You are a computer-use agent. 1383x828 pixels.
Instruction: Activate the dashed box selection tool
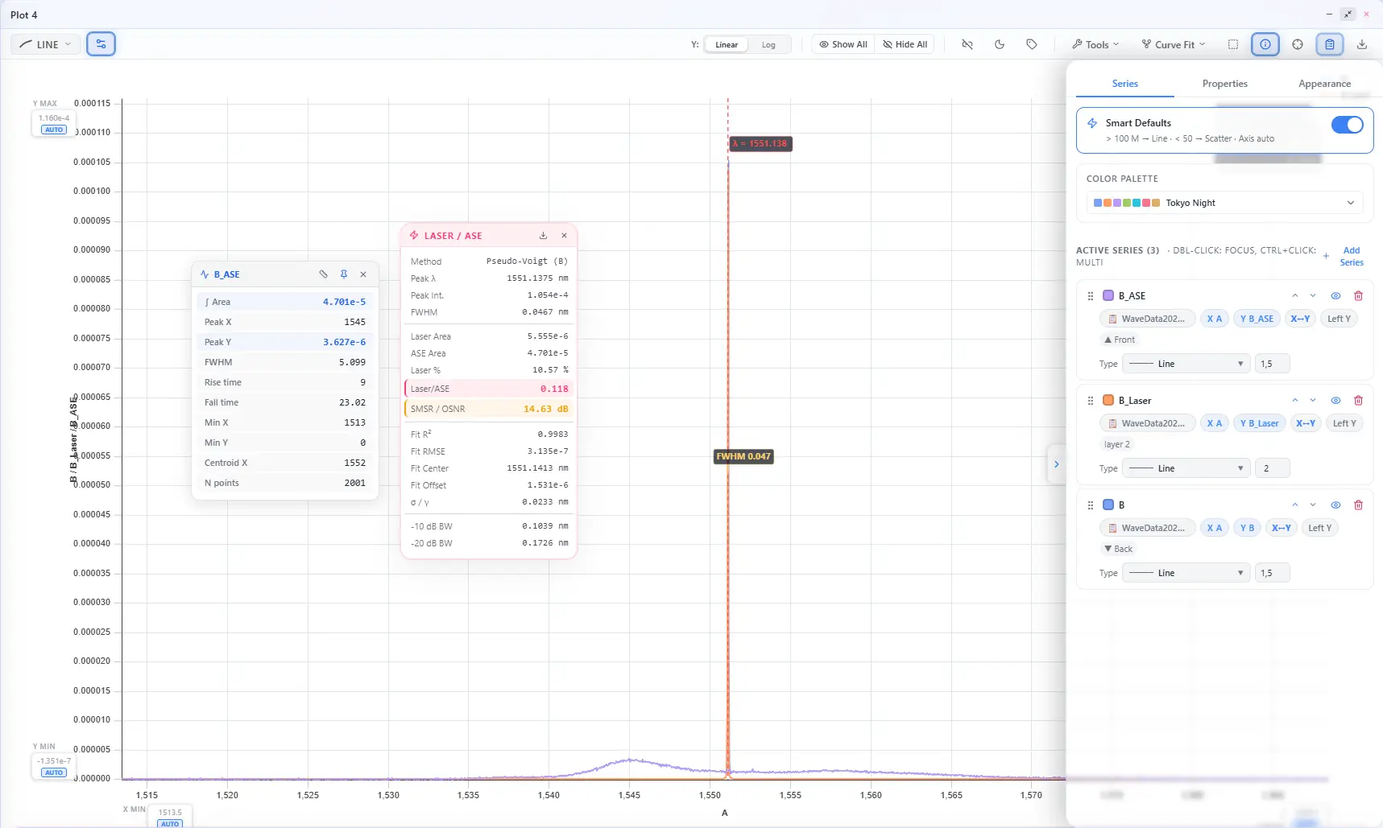tap(1233, 44)
